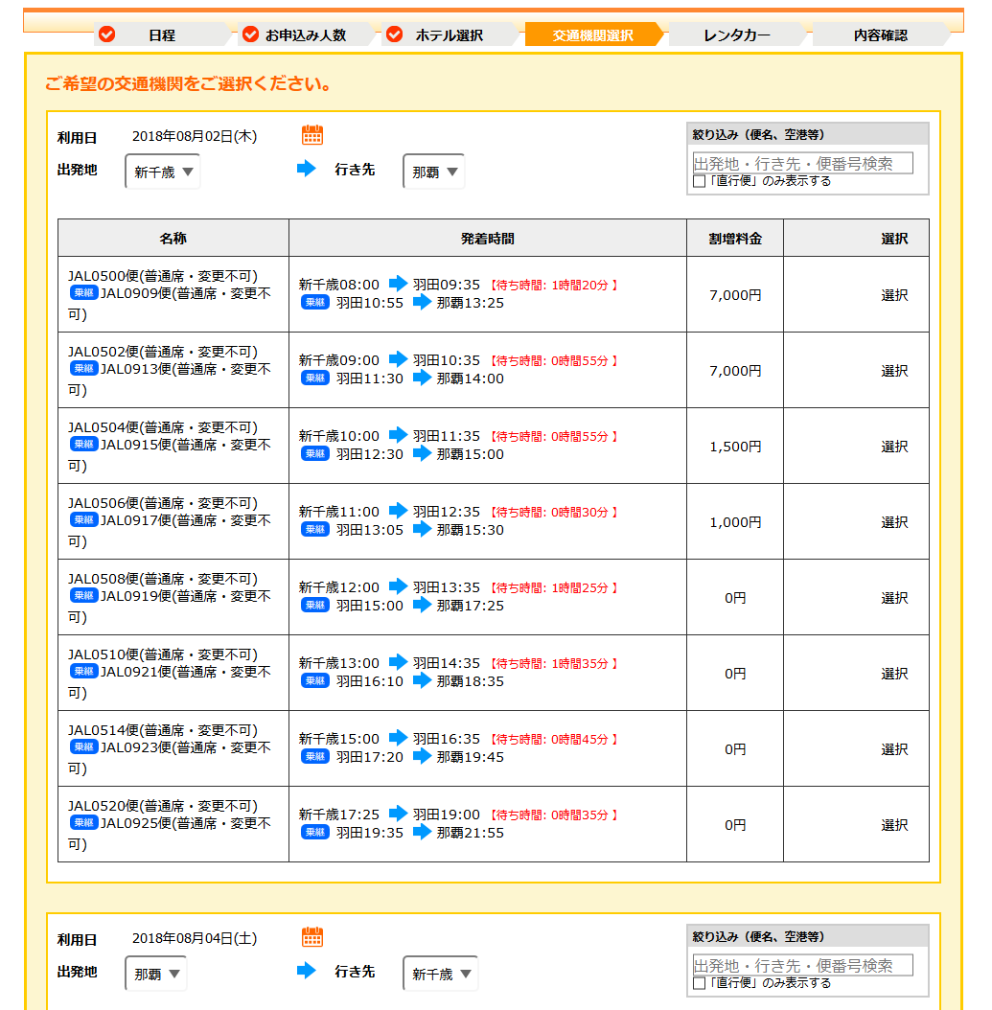
Task: Click 那覇21:55 arrival time
Action: pos(471,833)
